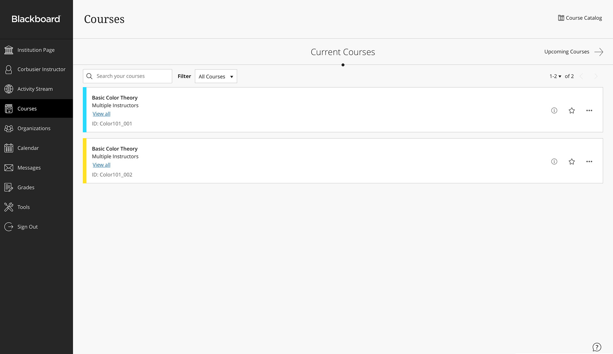
Task: Click the Current Courses page indicator dot
Action: coord(343,65)
